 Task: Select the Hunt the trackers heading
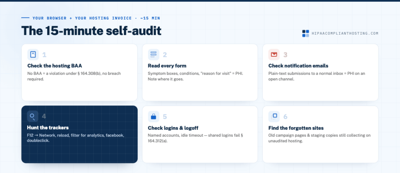[48, 128]
